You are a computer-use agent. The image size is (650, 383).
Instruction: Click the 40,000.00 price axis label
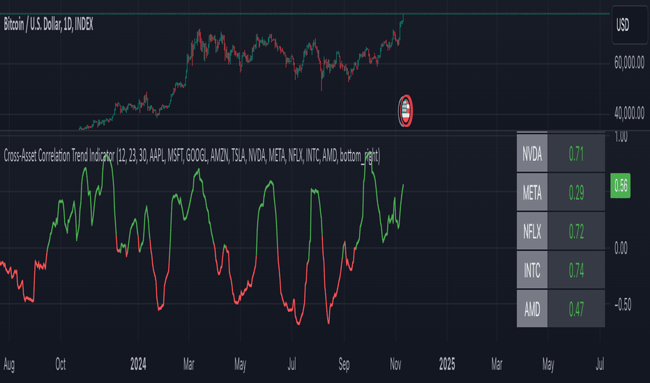(x=628, y=114)
